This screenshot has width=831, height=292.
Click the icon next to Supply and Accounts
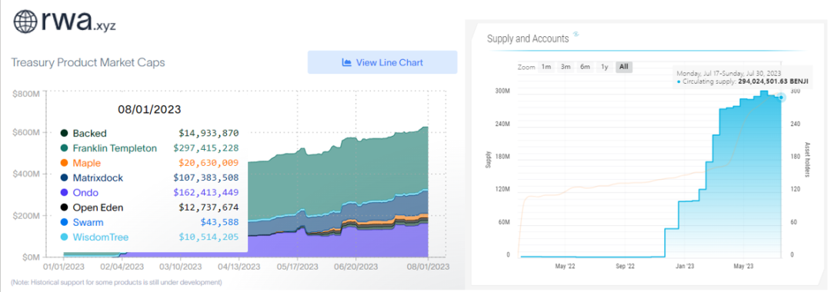pos(576,35)
